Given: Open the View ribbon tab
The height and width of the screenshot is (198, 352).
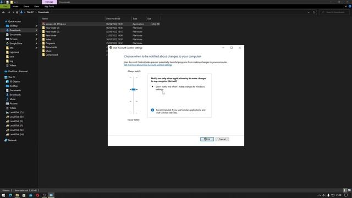Looking at the screenshot, I should [x=36, y=7].
